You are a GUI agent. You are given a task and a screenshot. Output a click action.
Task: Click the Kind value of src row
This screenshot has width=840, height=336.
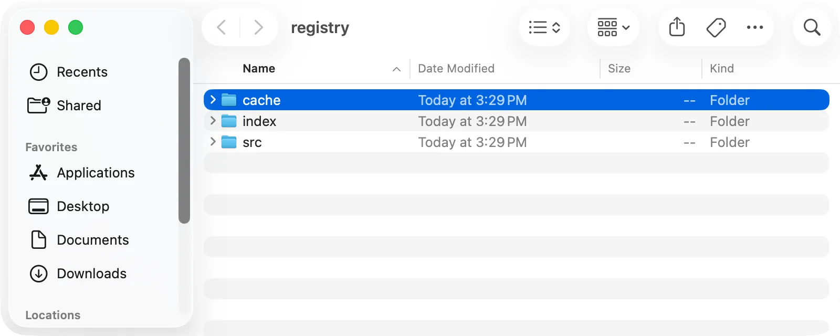(730, 142)
